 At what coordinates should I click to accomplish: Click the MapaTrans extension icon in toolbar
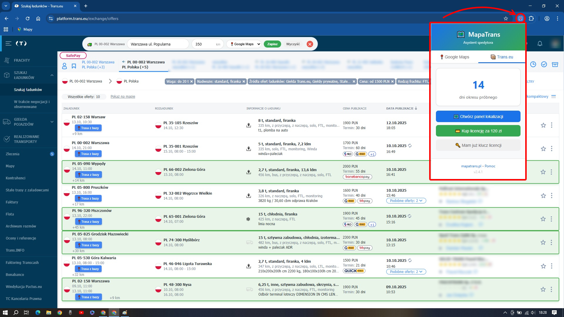[x=520, y=18]
